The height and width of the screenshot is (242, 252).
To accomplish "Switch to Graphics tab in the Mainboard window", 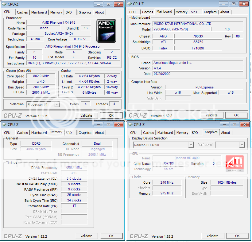I will pos(210,12).
